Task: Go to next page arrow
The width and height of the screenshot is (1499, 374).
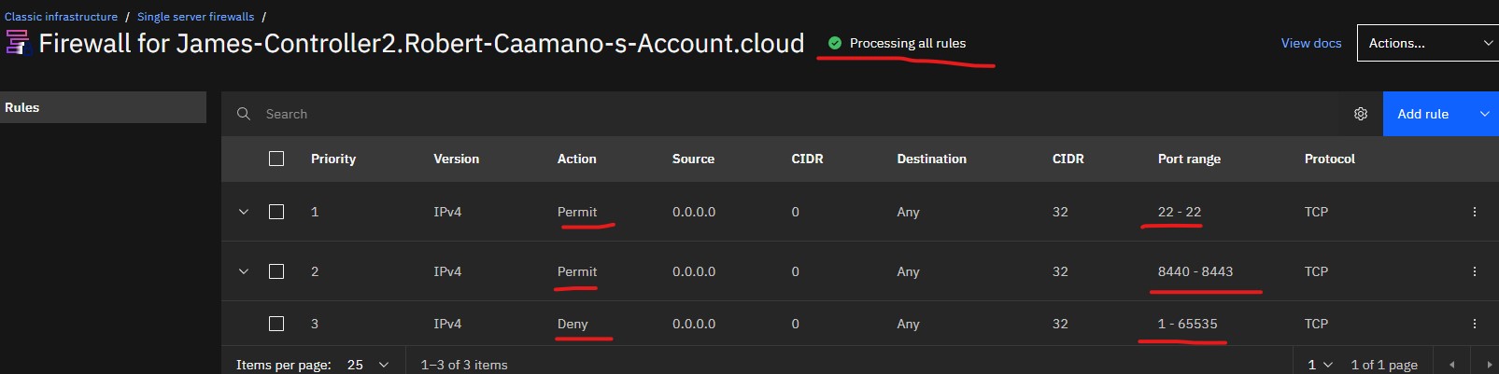Action: coord(1489,365)
